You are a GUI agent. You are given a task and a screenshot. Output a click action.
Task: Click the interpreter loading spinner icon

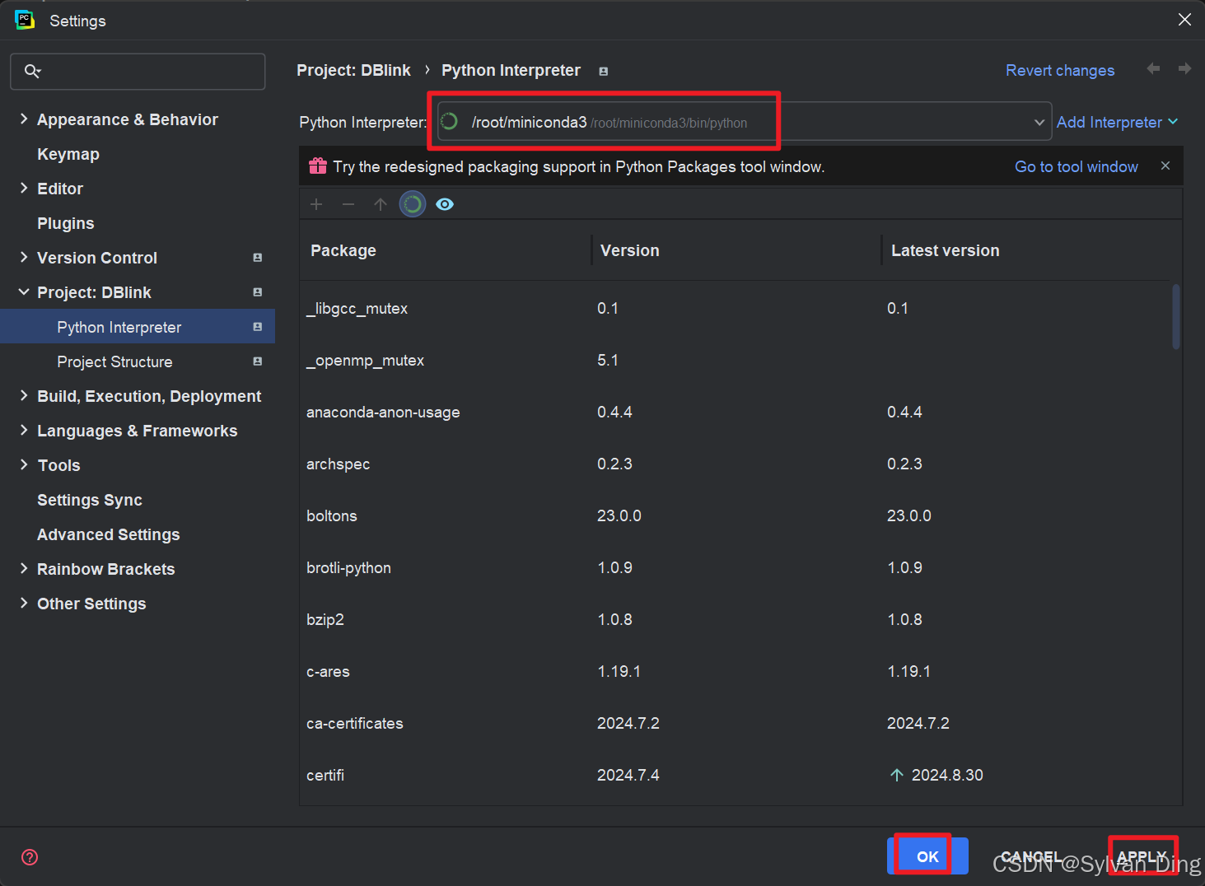tap(450, 122)
